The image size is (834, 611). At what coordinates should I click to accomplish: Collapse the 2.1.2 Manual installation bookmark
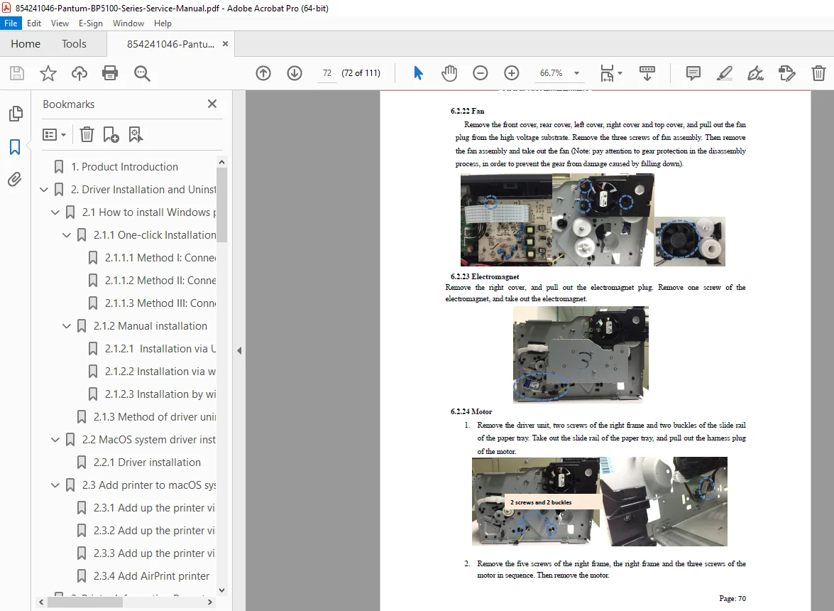pos(67,325)
